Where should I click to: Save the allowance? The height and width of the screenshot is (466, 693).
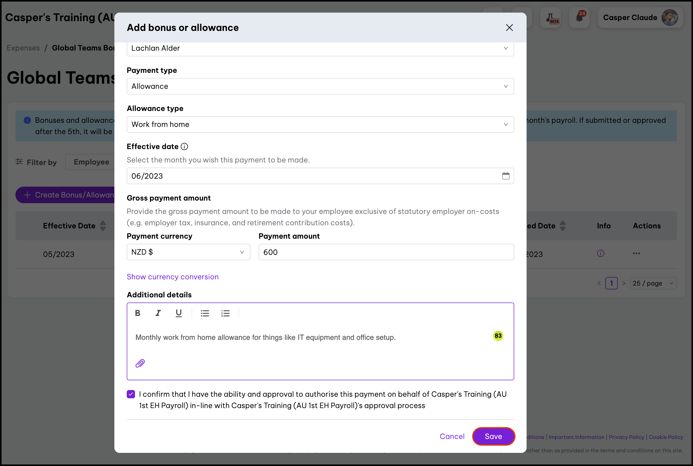(x=493, y=436)
